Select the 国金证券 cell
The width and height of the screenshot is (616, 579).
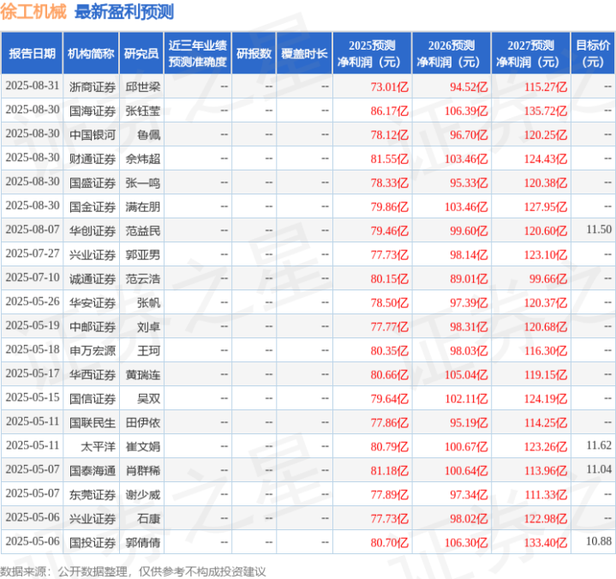[x=93, y=206]
